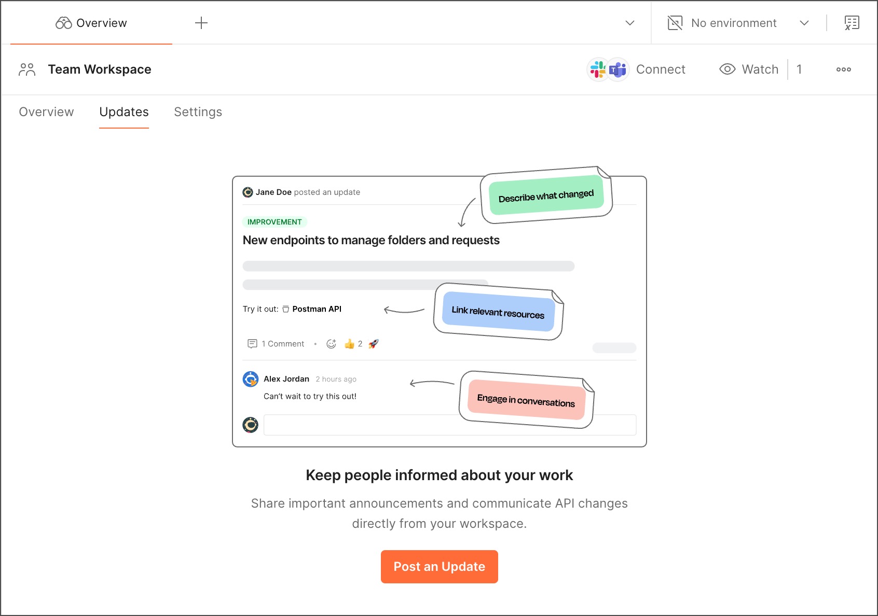Open the workspace Settings tab
Image resolution: width=878 pixels, height=616 pixels.
click(x=198, y=112)
